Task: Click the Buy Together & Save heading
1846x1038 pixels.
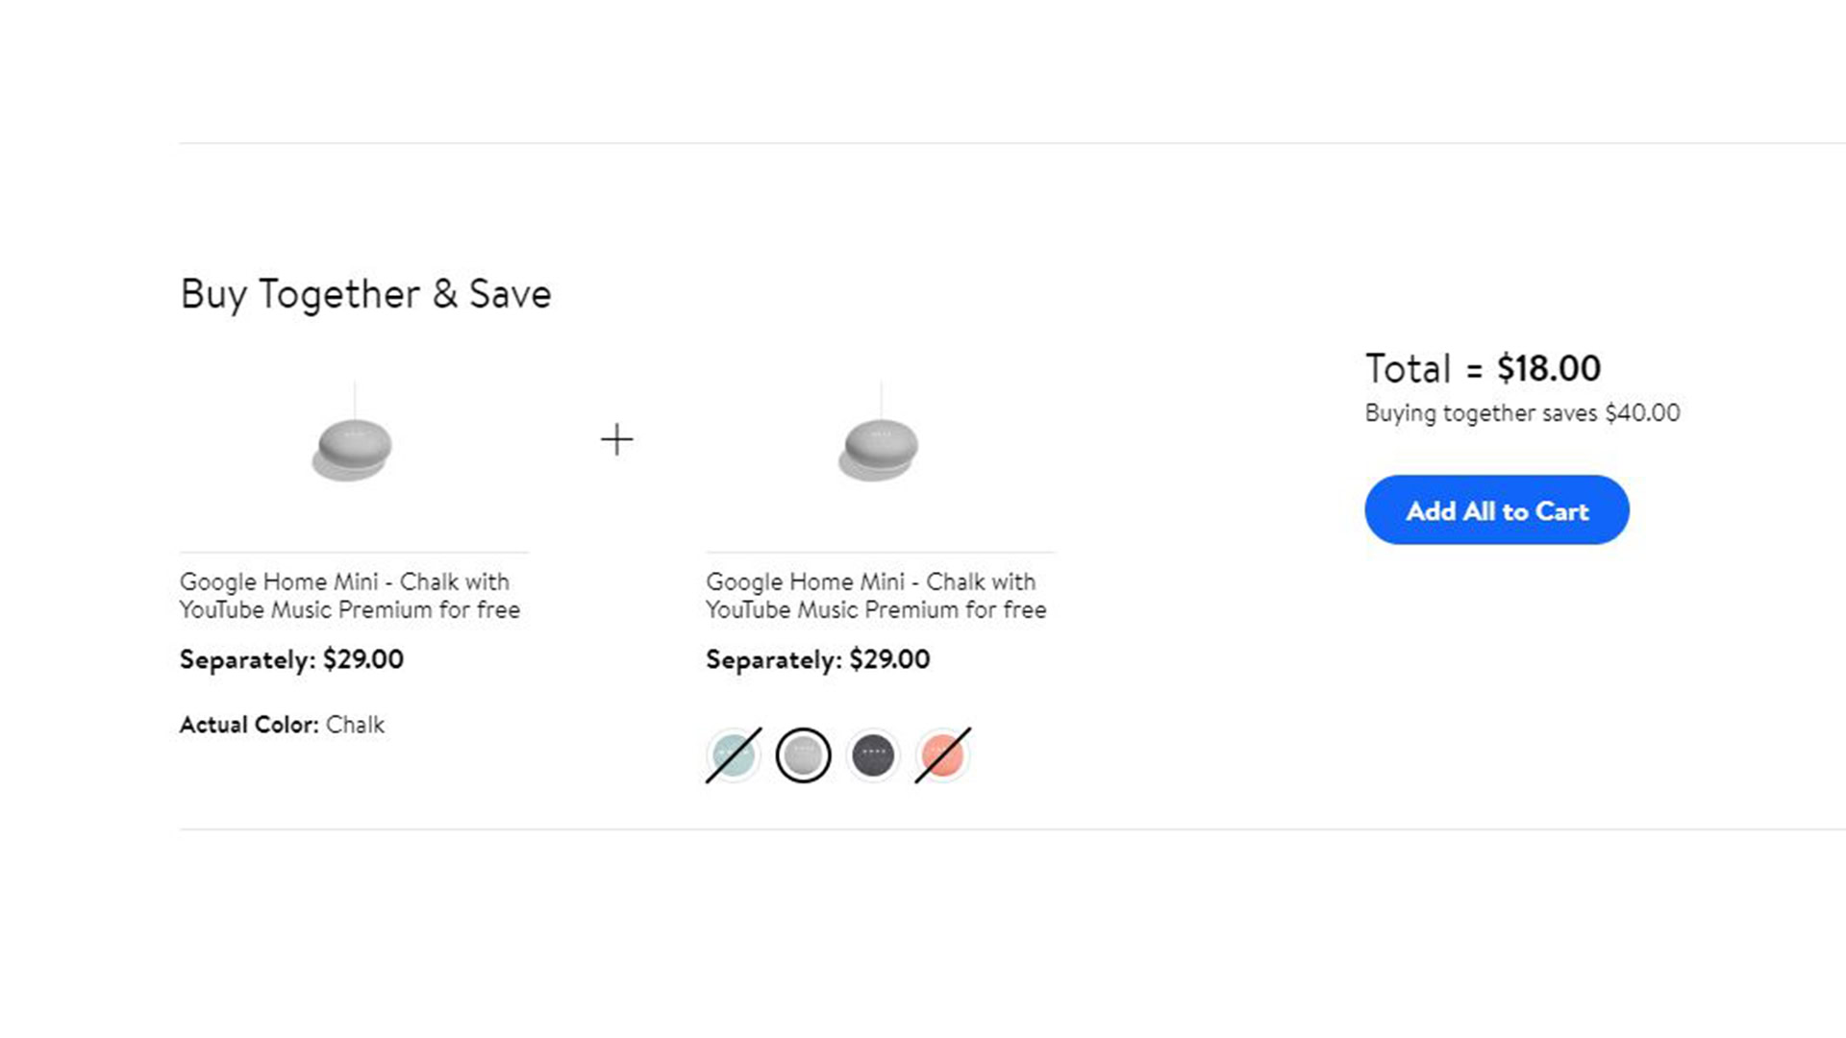Action: click(365, 294)
